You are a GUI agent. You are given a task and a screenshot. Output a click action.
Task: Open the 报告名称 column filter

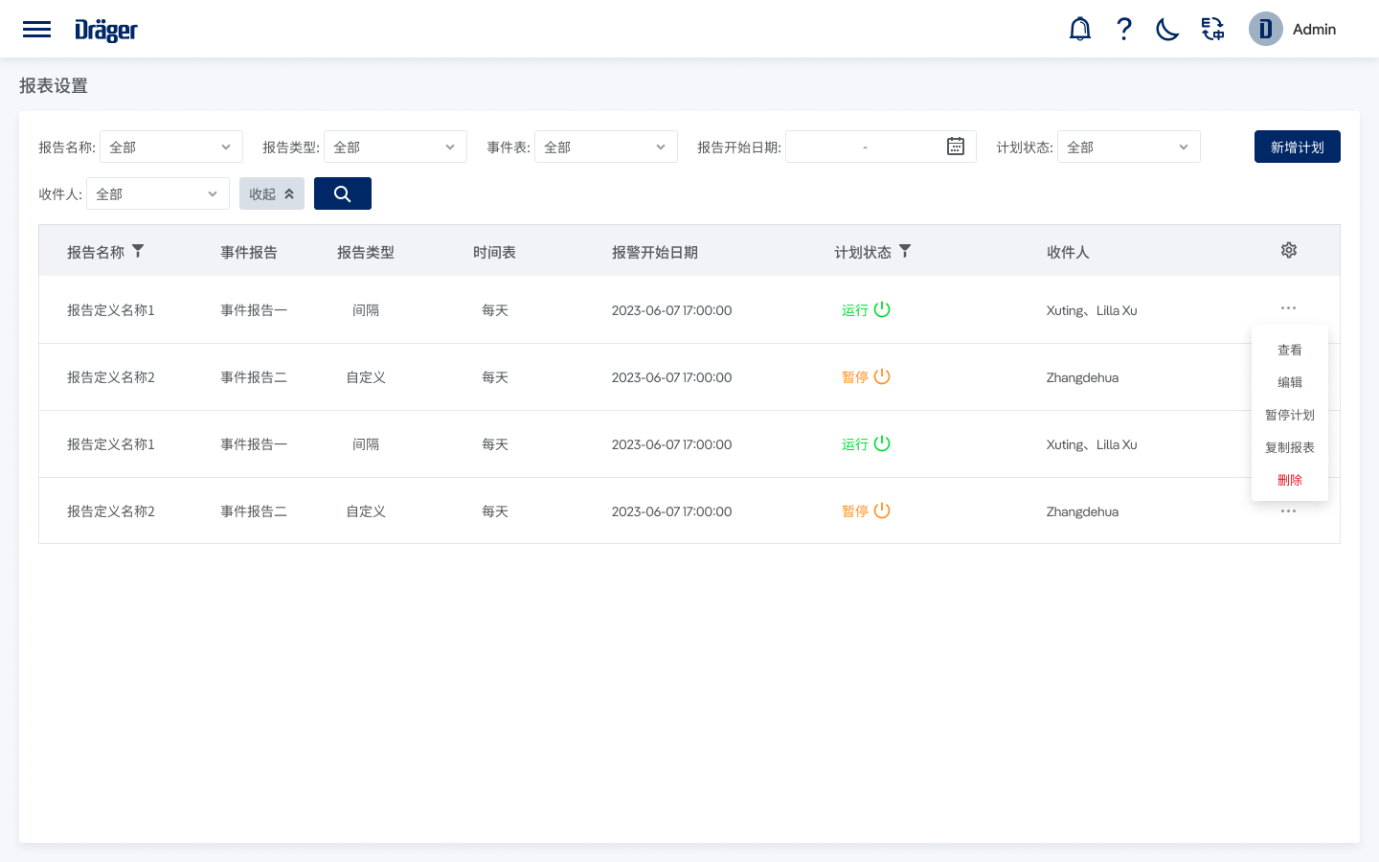(138, 250)
